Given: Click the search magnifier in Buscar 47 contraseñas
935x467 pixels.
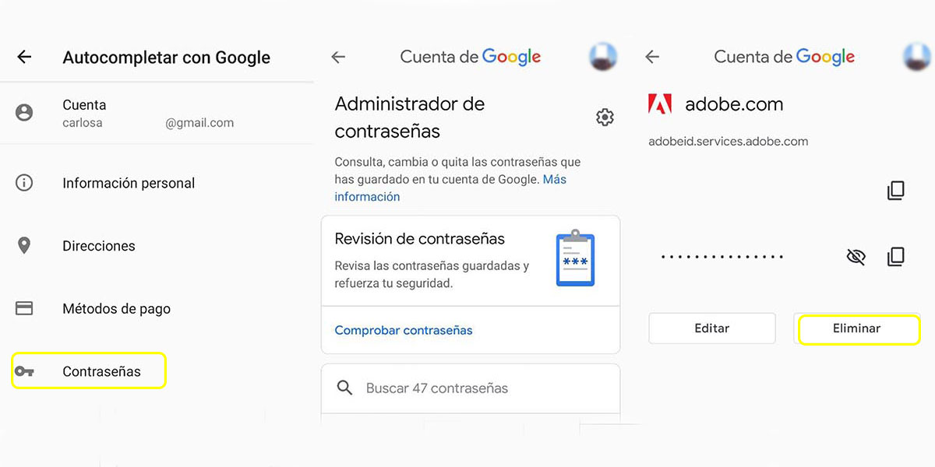Looking at the screenshot, I should [x=344, y=388].
